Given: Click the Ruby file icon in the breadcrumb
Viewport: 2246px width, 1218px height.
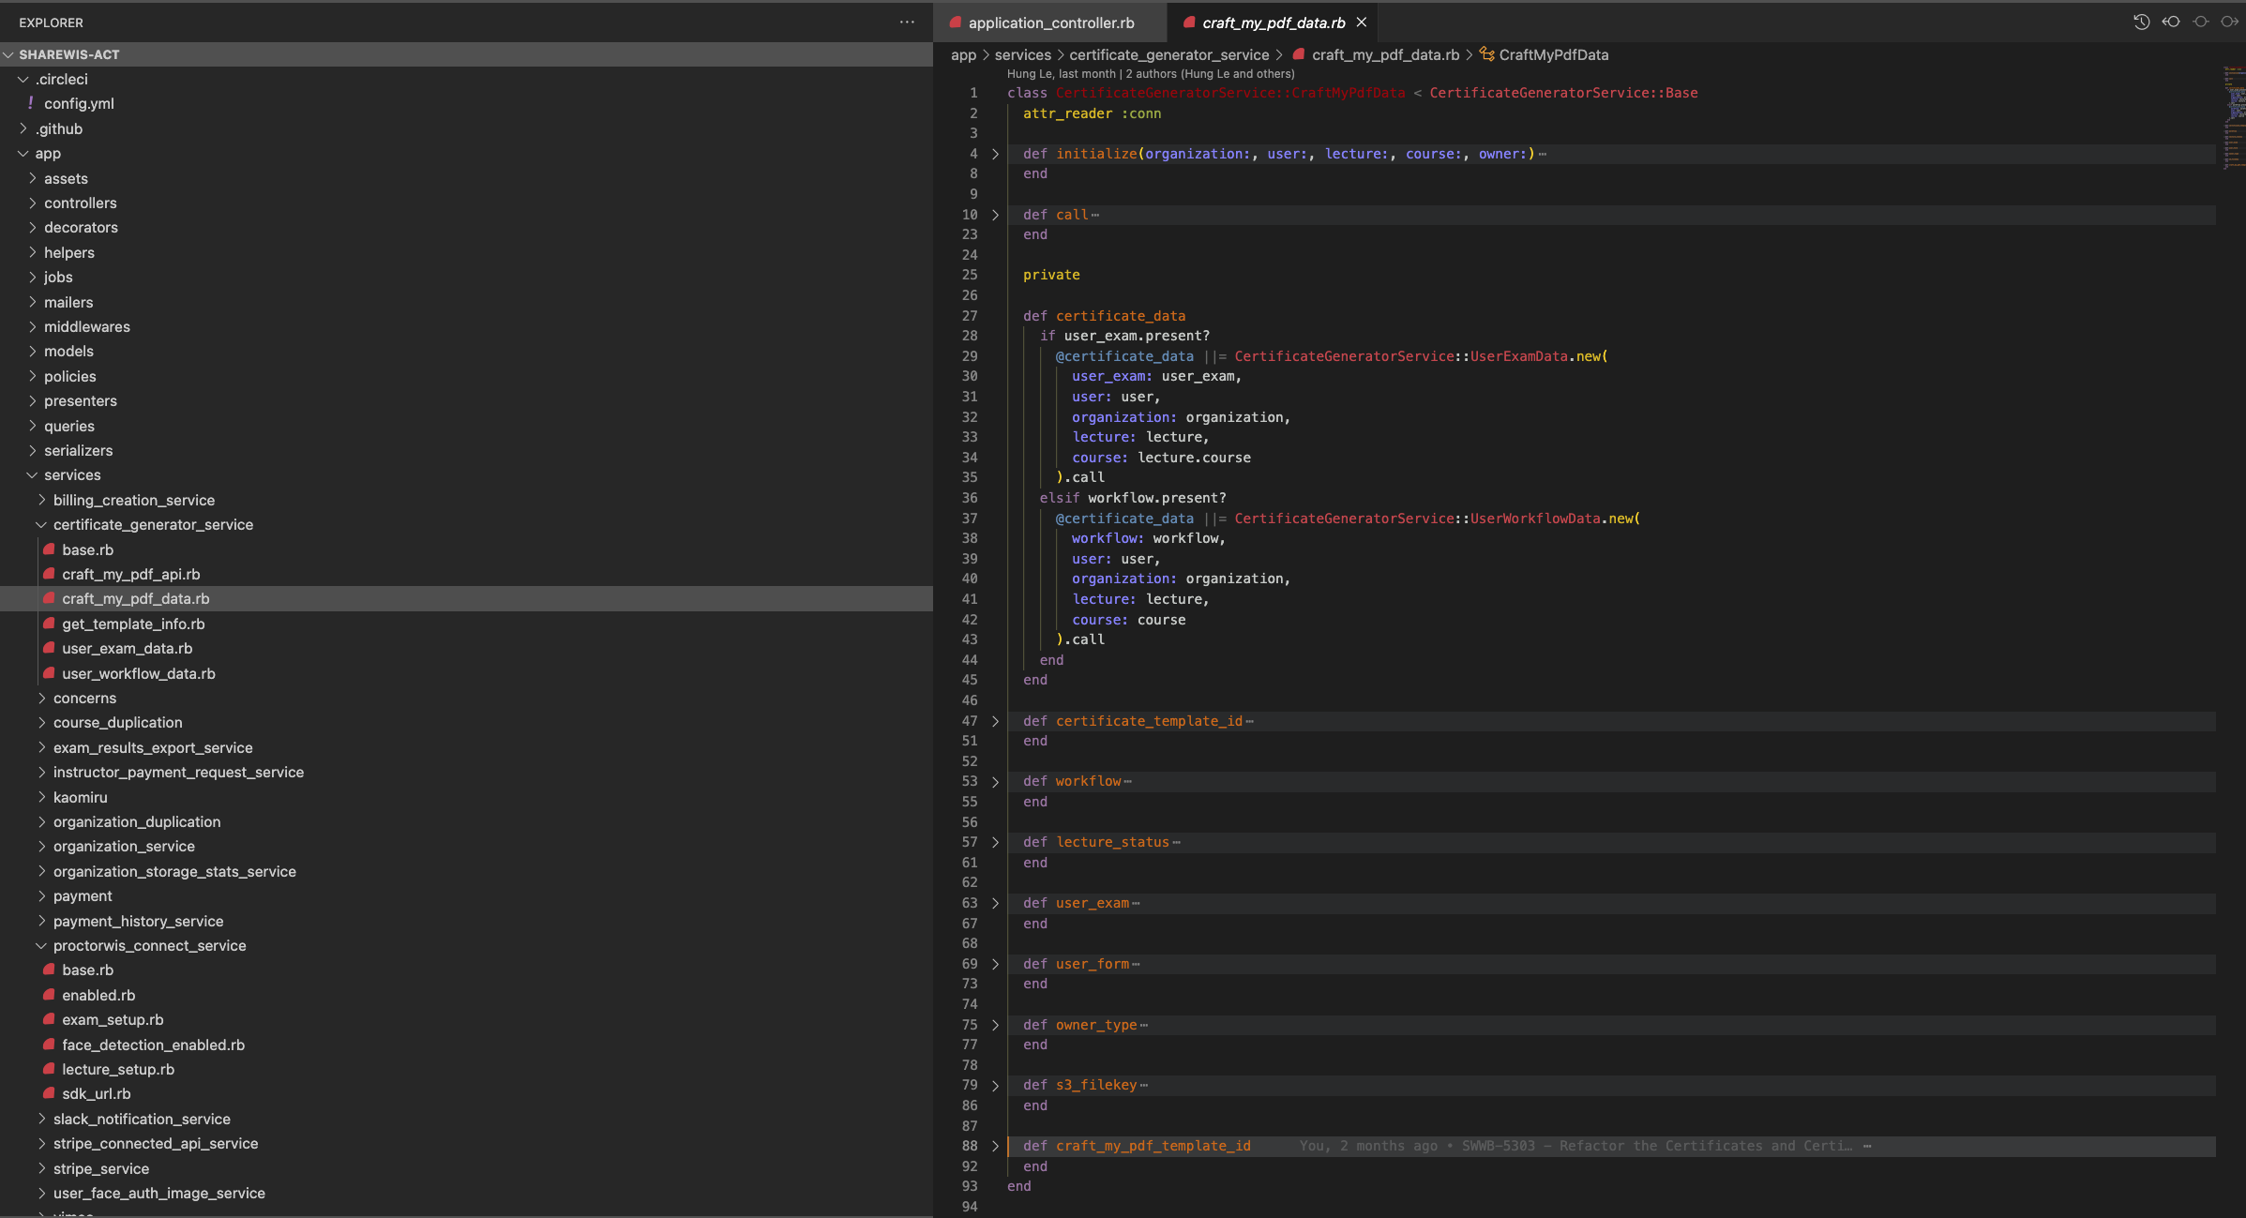Looking at the screenshot, I should point(1299,54).
